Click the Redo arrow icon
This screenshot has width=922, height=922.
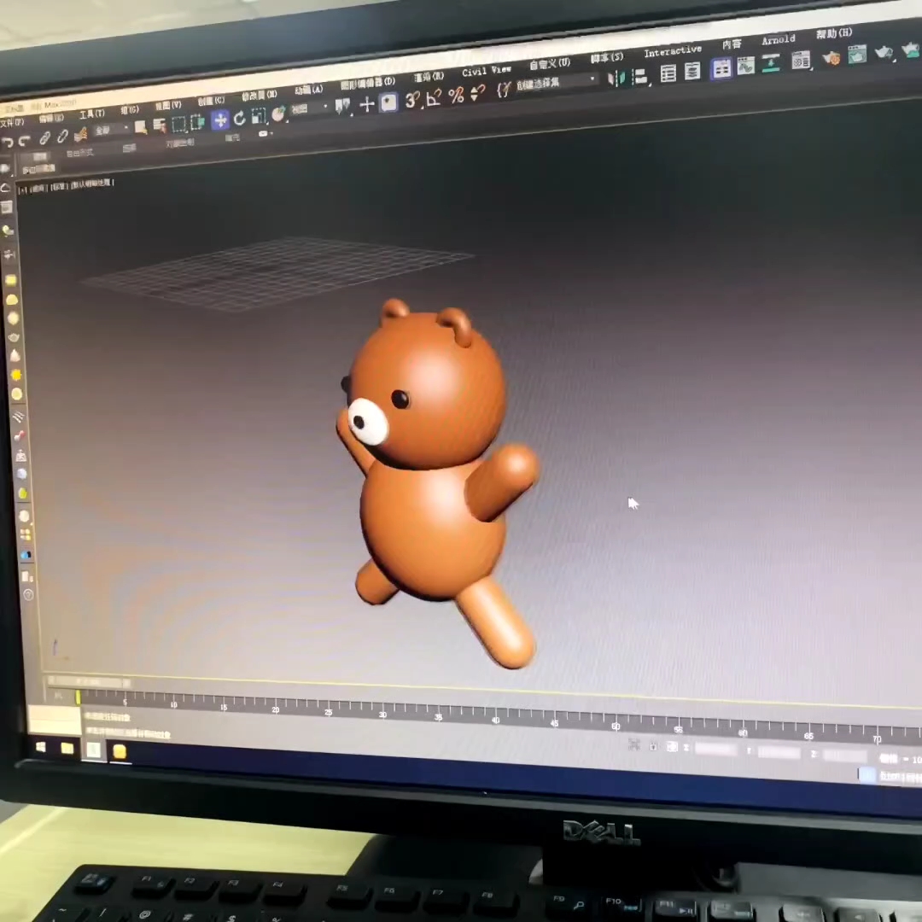point(25,140)
